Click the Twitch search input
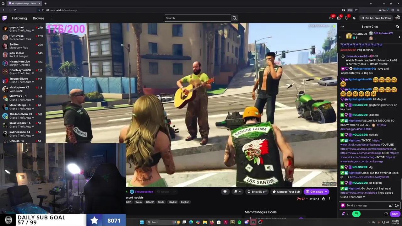The image size is (402, 226). [197, 18]
